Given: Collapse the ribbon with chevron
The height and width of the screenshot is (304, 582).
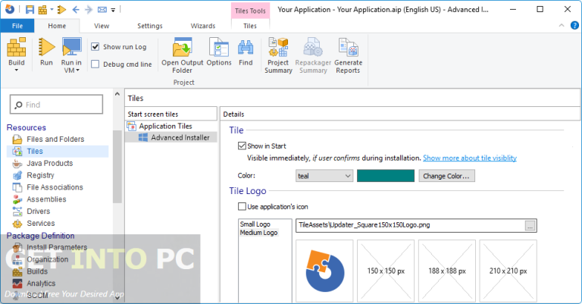Looking at the screenshot, I should (x=562, y=25).
